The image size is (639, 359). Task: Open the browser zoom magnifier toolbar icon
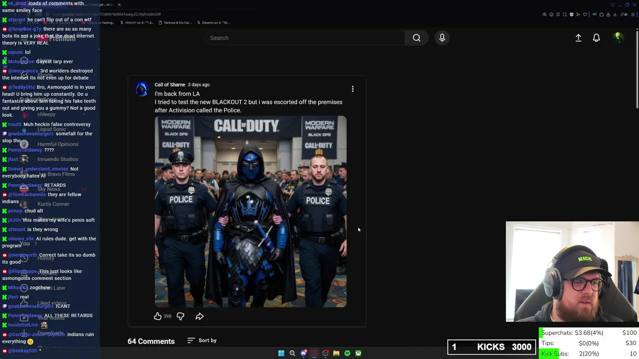[x=545, y=14]
